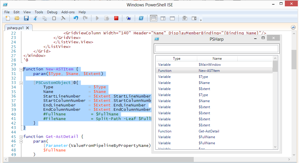This screenshot has width=299, height=163.
Task: Click Get-AstDetail in the code editor
Action: click(62, 136)
